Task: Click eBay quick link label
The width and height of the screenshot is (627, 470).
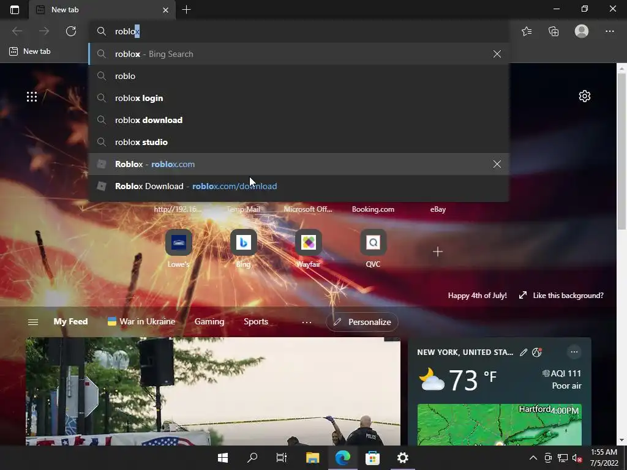Action: tap(438, 209)
